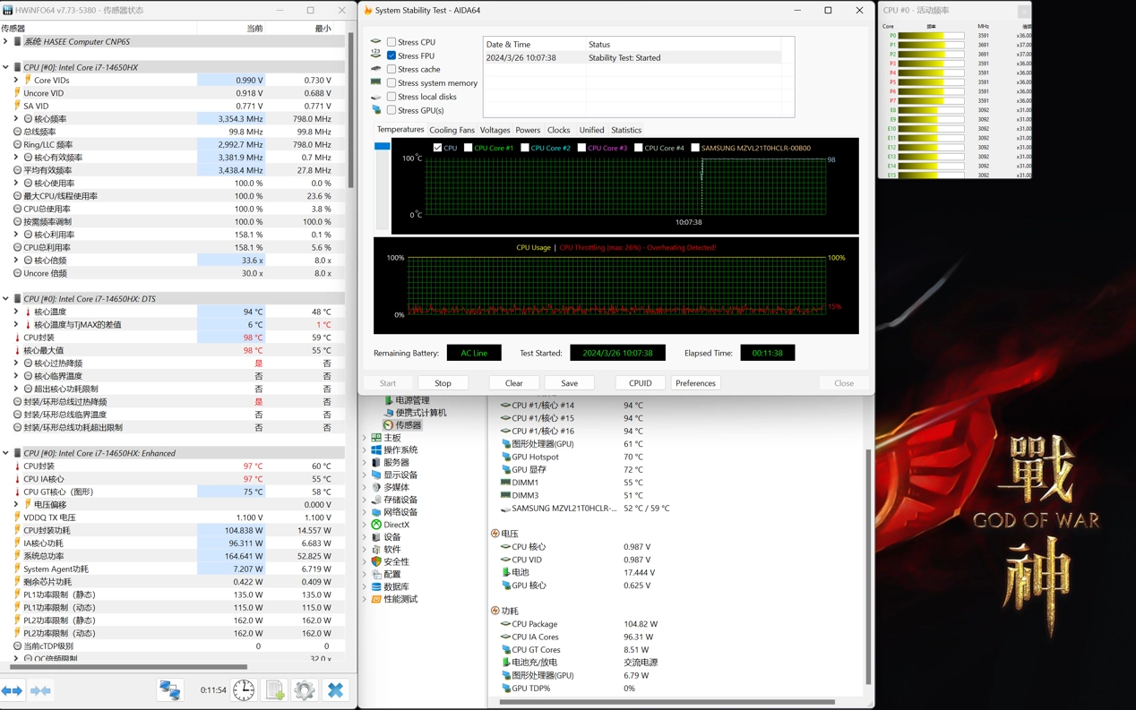Expand the Core VIDs sensor row
This screenshot has height=710, width=1136.
16,81
